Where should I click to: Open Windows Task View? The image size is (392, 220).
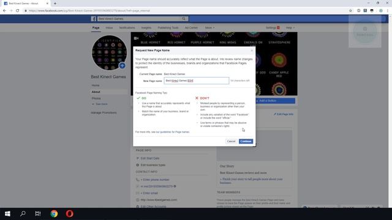[38, 214]
